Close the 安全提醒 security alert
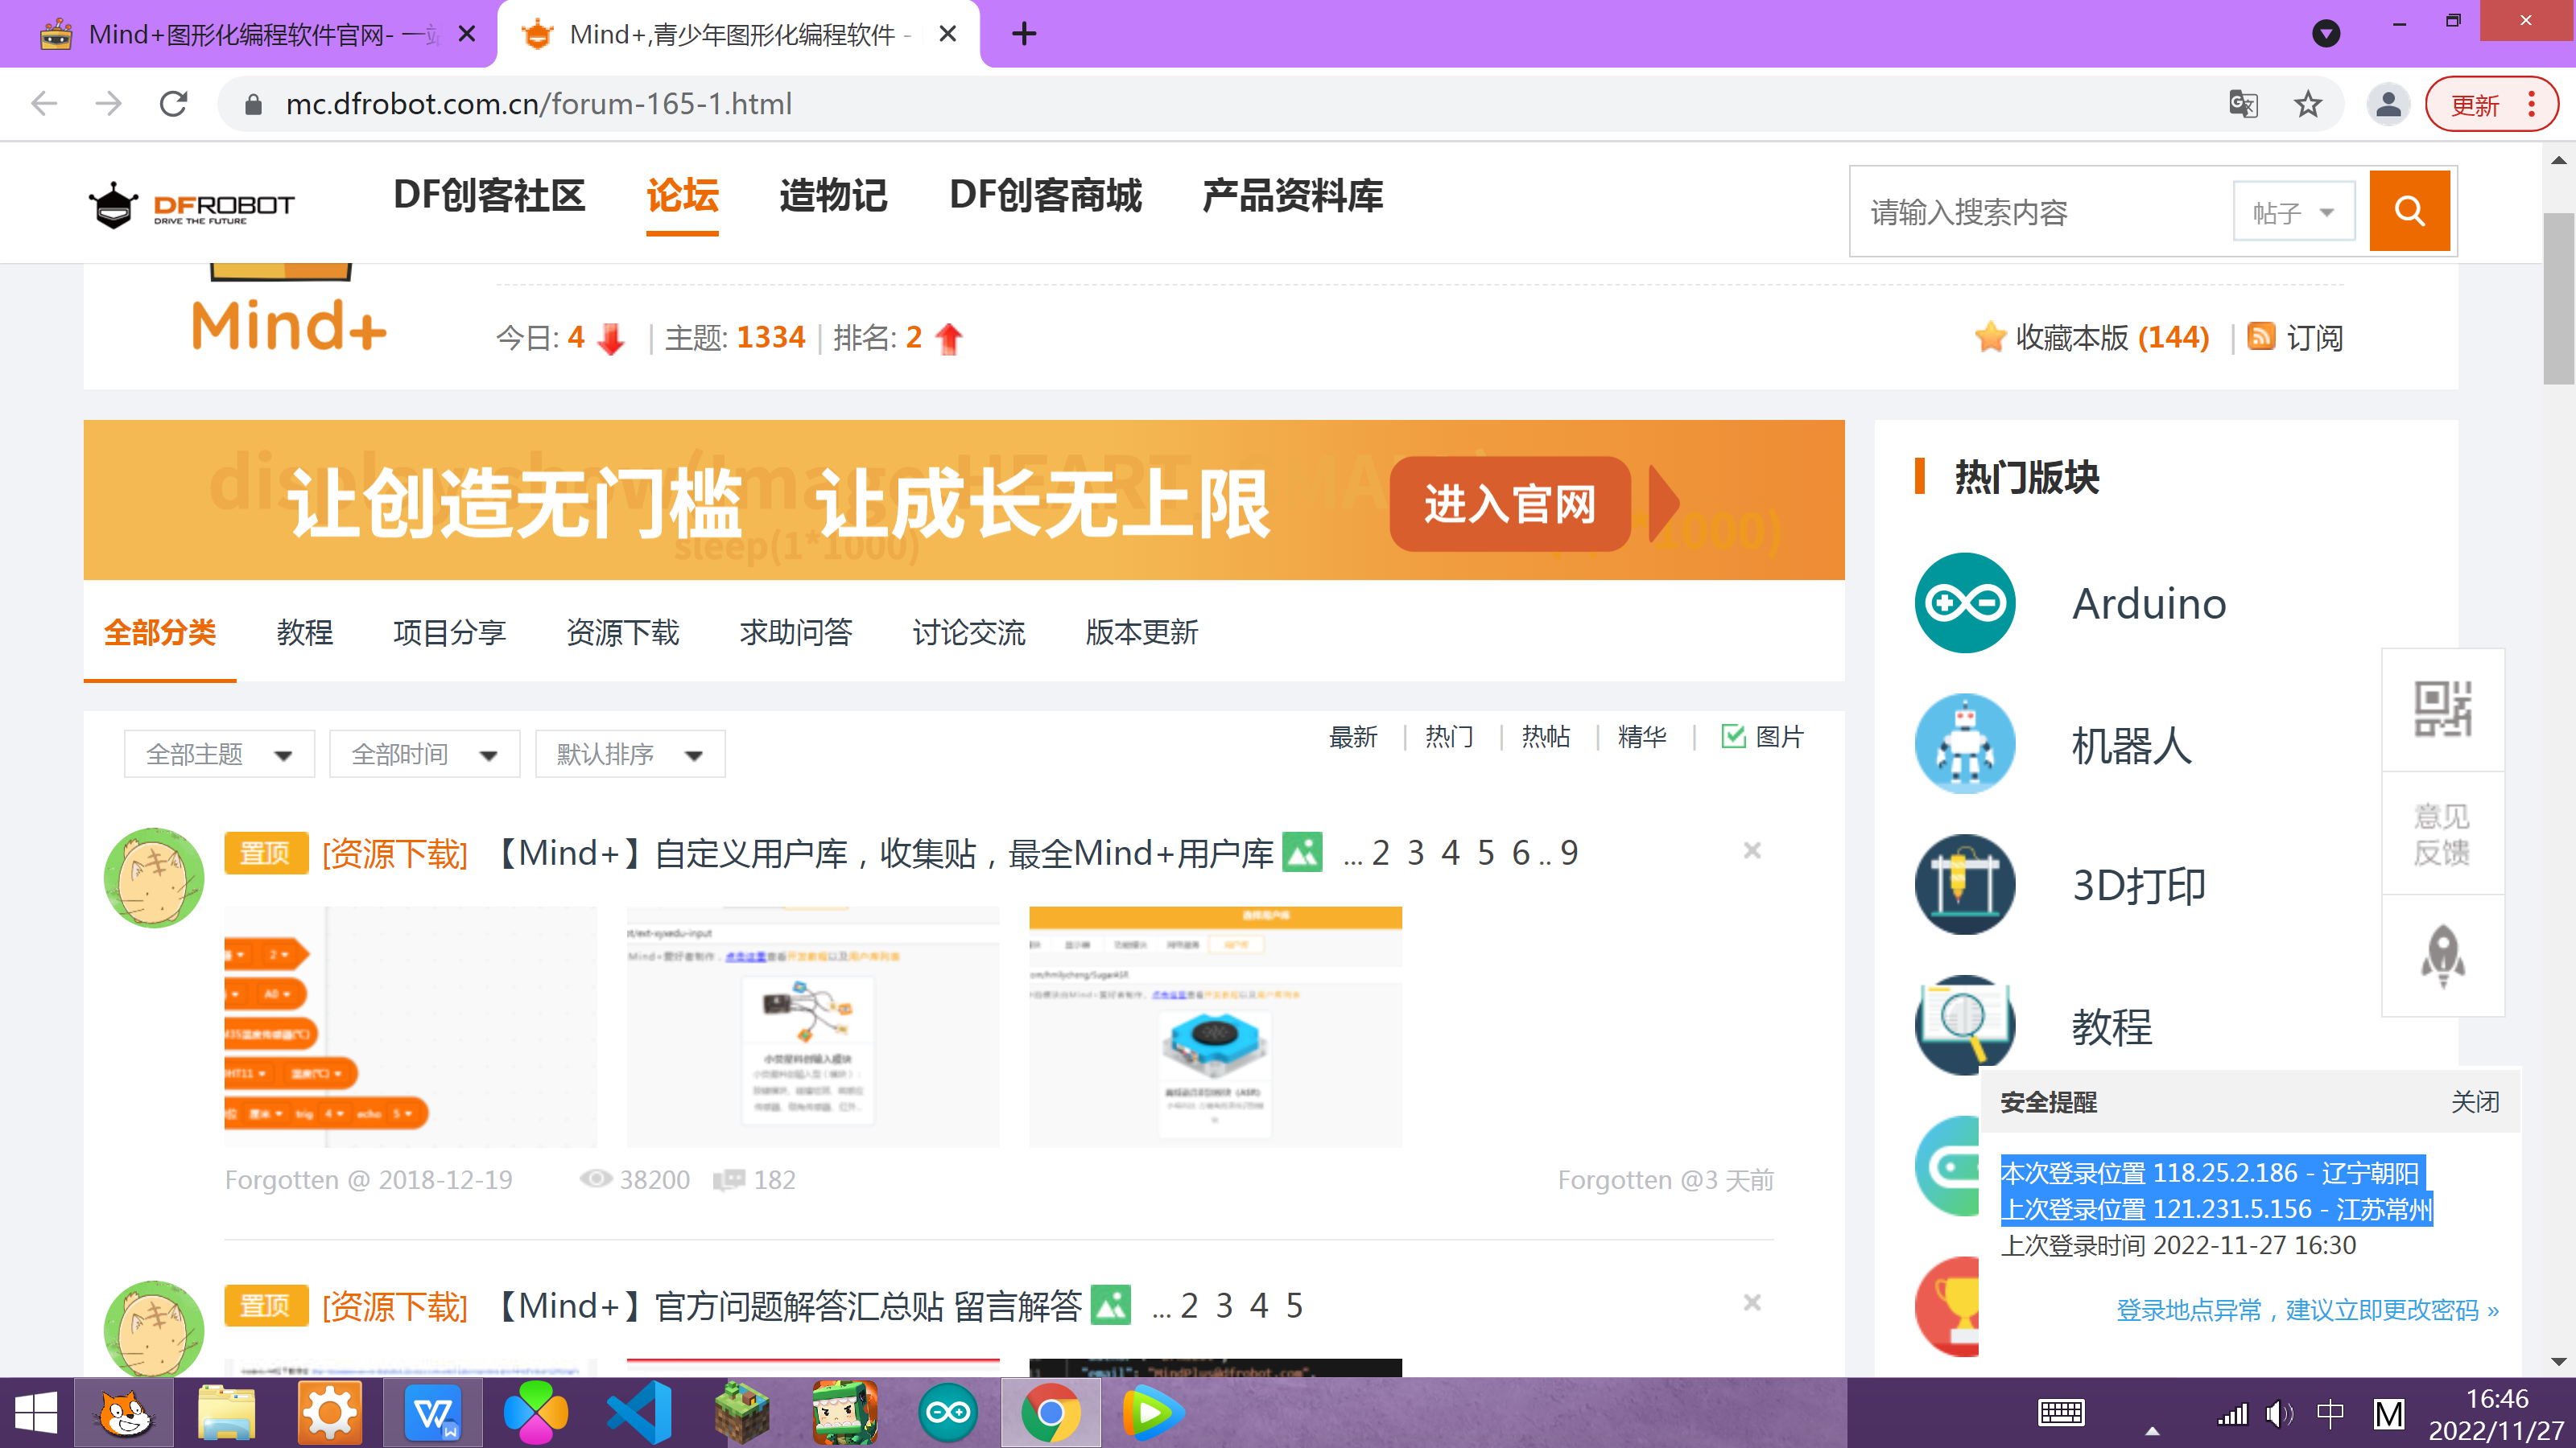The height and width of the screenshot is (1448, 2576). tap(2475, 1101)
